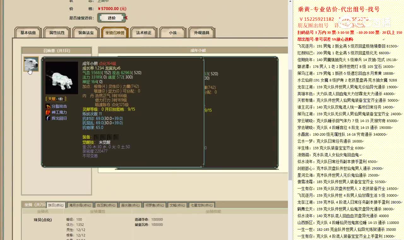Viewport: 404px width, 240px height.
Task: Click the 觉醒技 未觉醒 line
Action: (97, 142)
